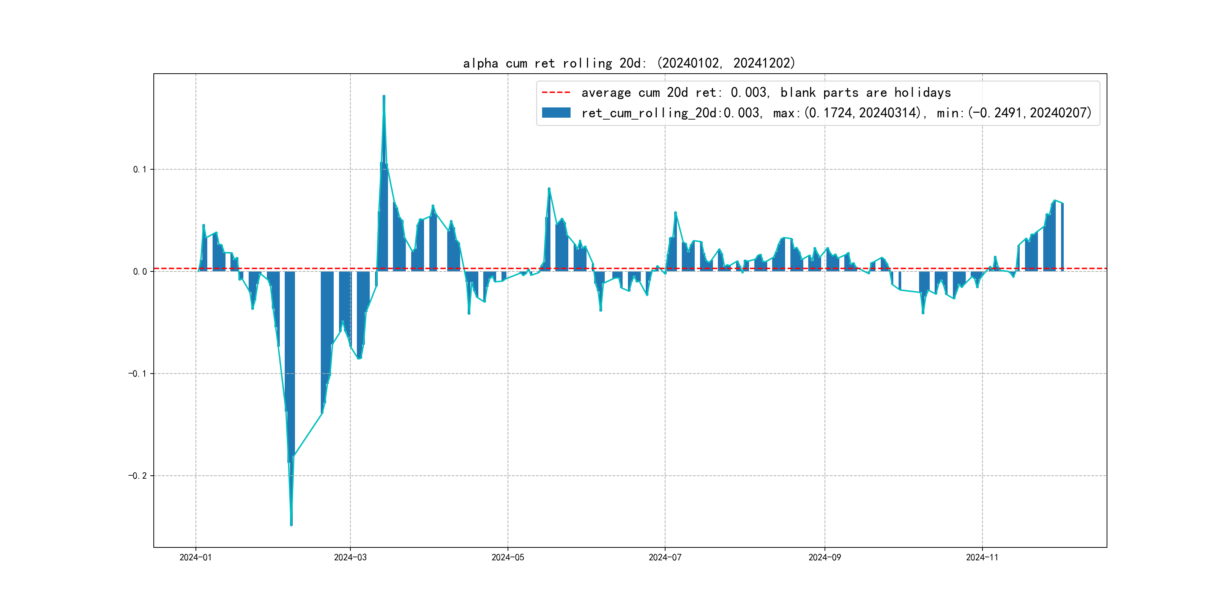Click the -0.1 y-axis tick label
The width and height of the screenshot is (1230, 615).
click(137, 374)
